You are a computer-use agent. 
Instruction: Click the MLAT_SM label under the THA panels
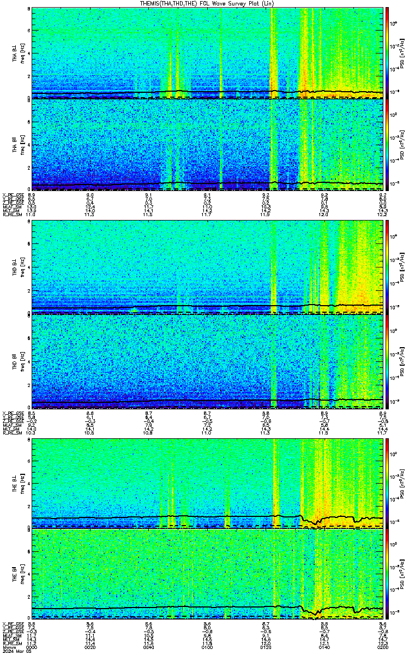point(11,207)
